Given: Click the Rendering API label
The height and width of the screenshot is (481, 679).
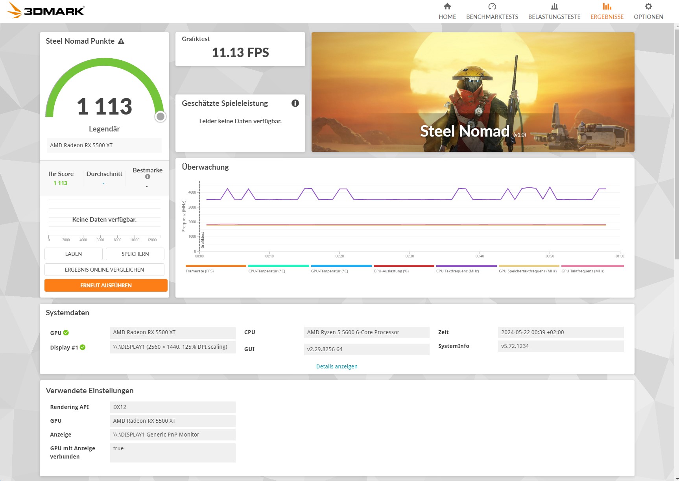Looking at the screenshot, I should 70,407.
